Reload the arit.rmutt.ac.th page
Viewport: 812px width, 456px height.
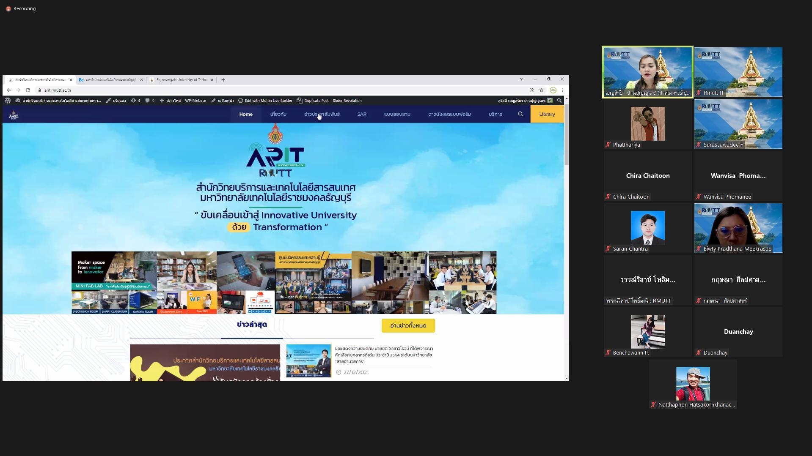pyautogui.click(x=28, y=90)
